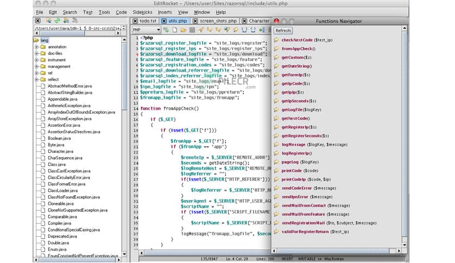Click the file icon of Class.java
Screen dimensions: 455x263
point(43,164)
